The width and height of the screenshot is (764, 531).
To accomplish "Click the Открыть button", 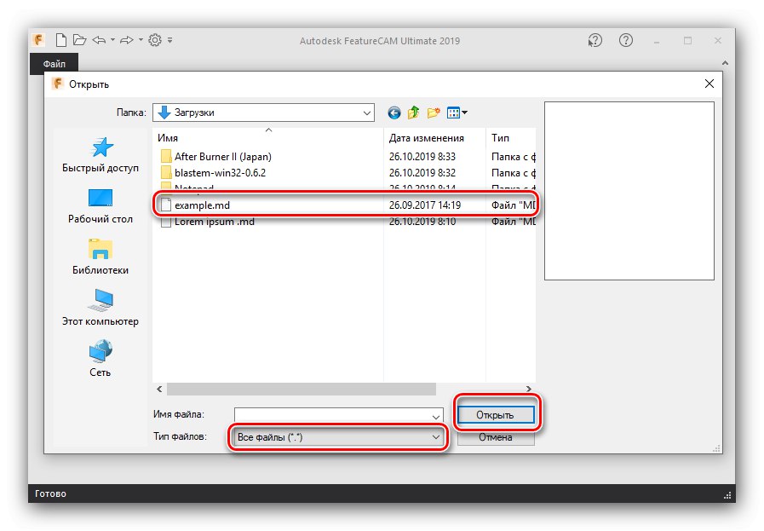I will pos(496,415).
